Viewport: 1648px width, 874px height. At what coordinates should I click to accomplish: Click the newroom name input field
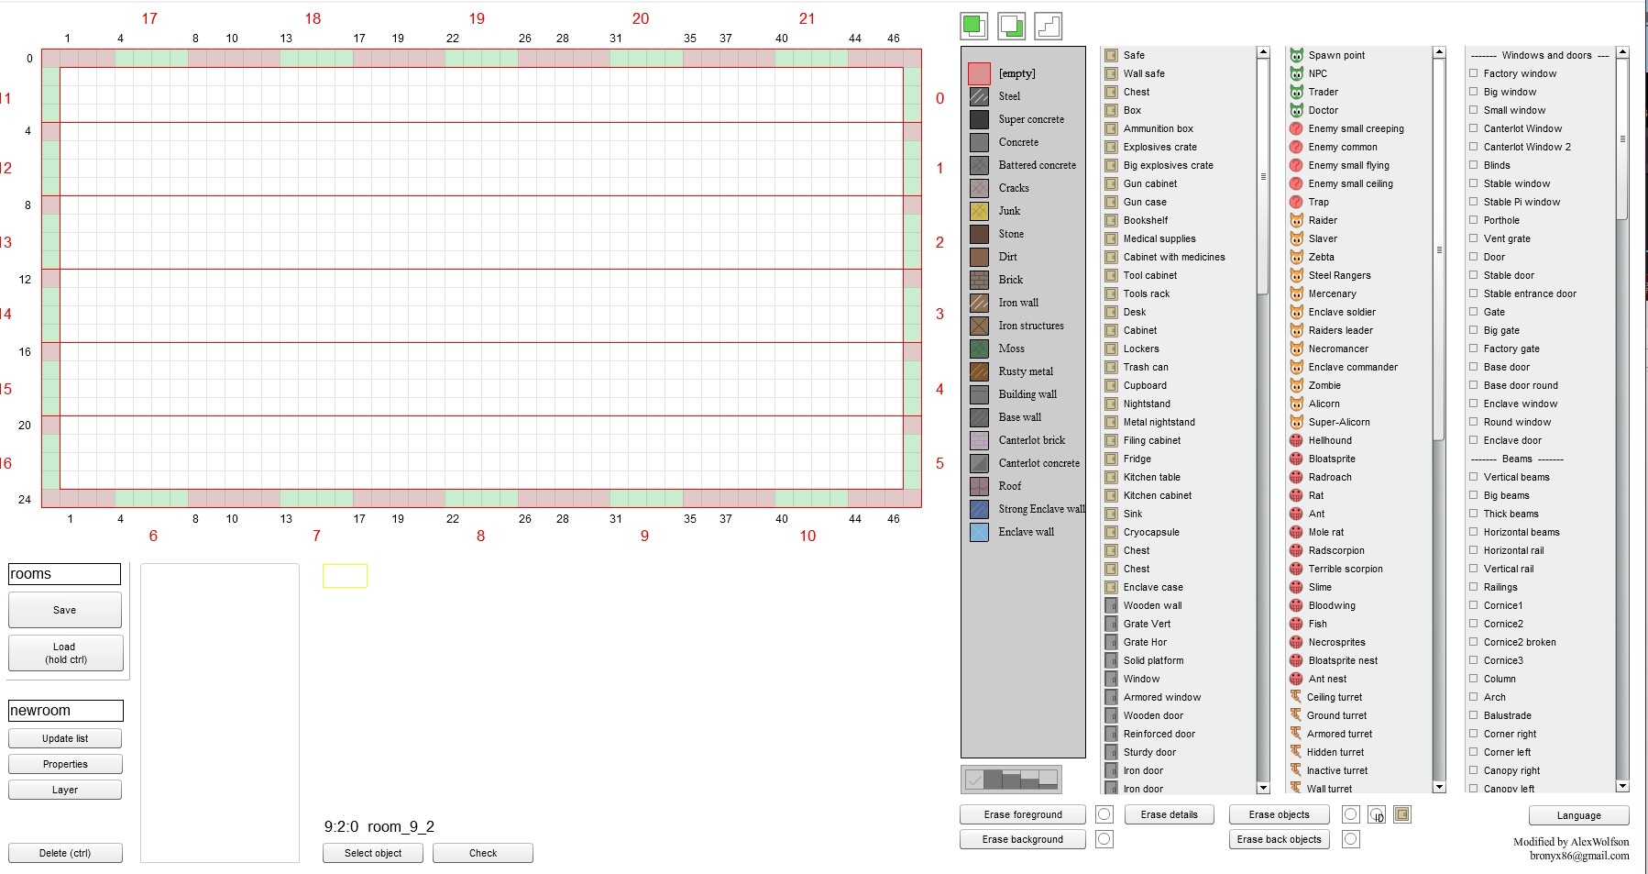click(x=64, y=710)
